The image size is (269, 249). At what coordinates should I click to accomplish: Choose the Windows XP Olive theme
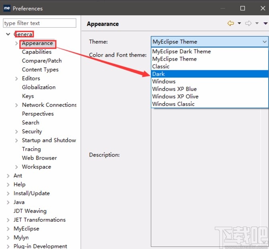coord(210,96)
